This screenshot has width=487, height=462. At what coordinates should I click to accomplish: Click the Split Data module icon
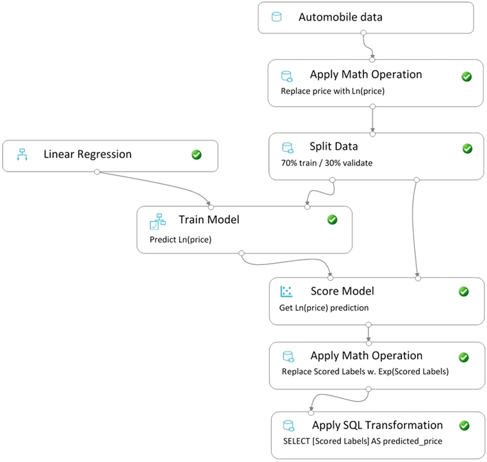(287, 148)
